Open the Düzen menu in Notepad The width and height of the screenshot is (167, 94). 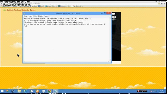point(30,16)
